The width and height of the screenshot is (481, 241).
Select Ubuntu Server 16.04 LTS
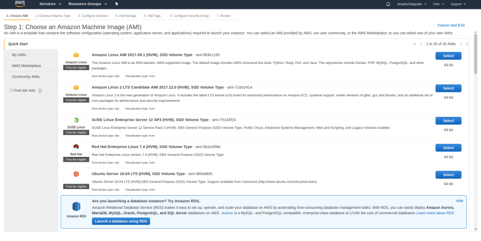click(448, 175)
